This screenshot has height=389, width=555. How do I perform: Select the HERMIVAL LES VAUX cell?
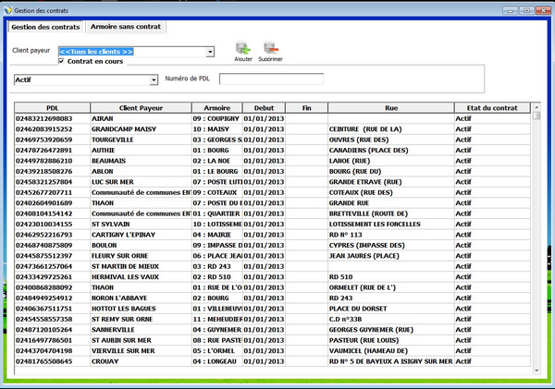141,277
